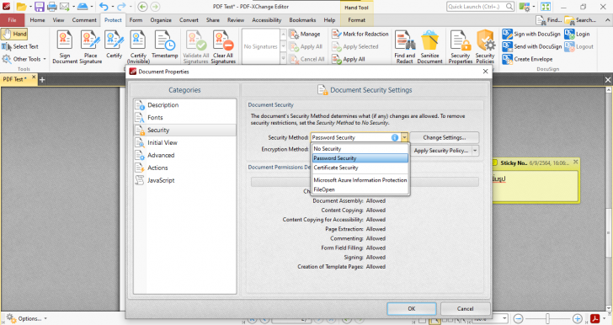Viewport: 613px width, 325px height.
Task: Click the zoom out minus button
Action: point(518,318)
